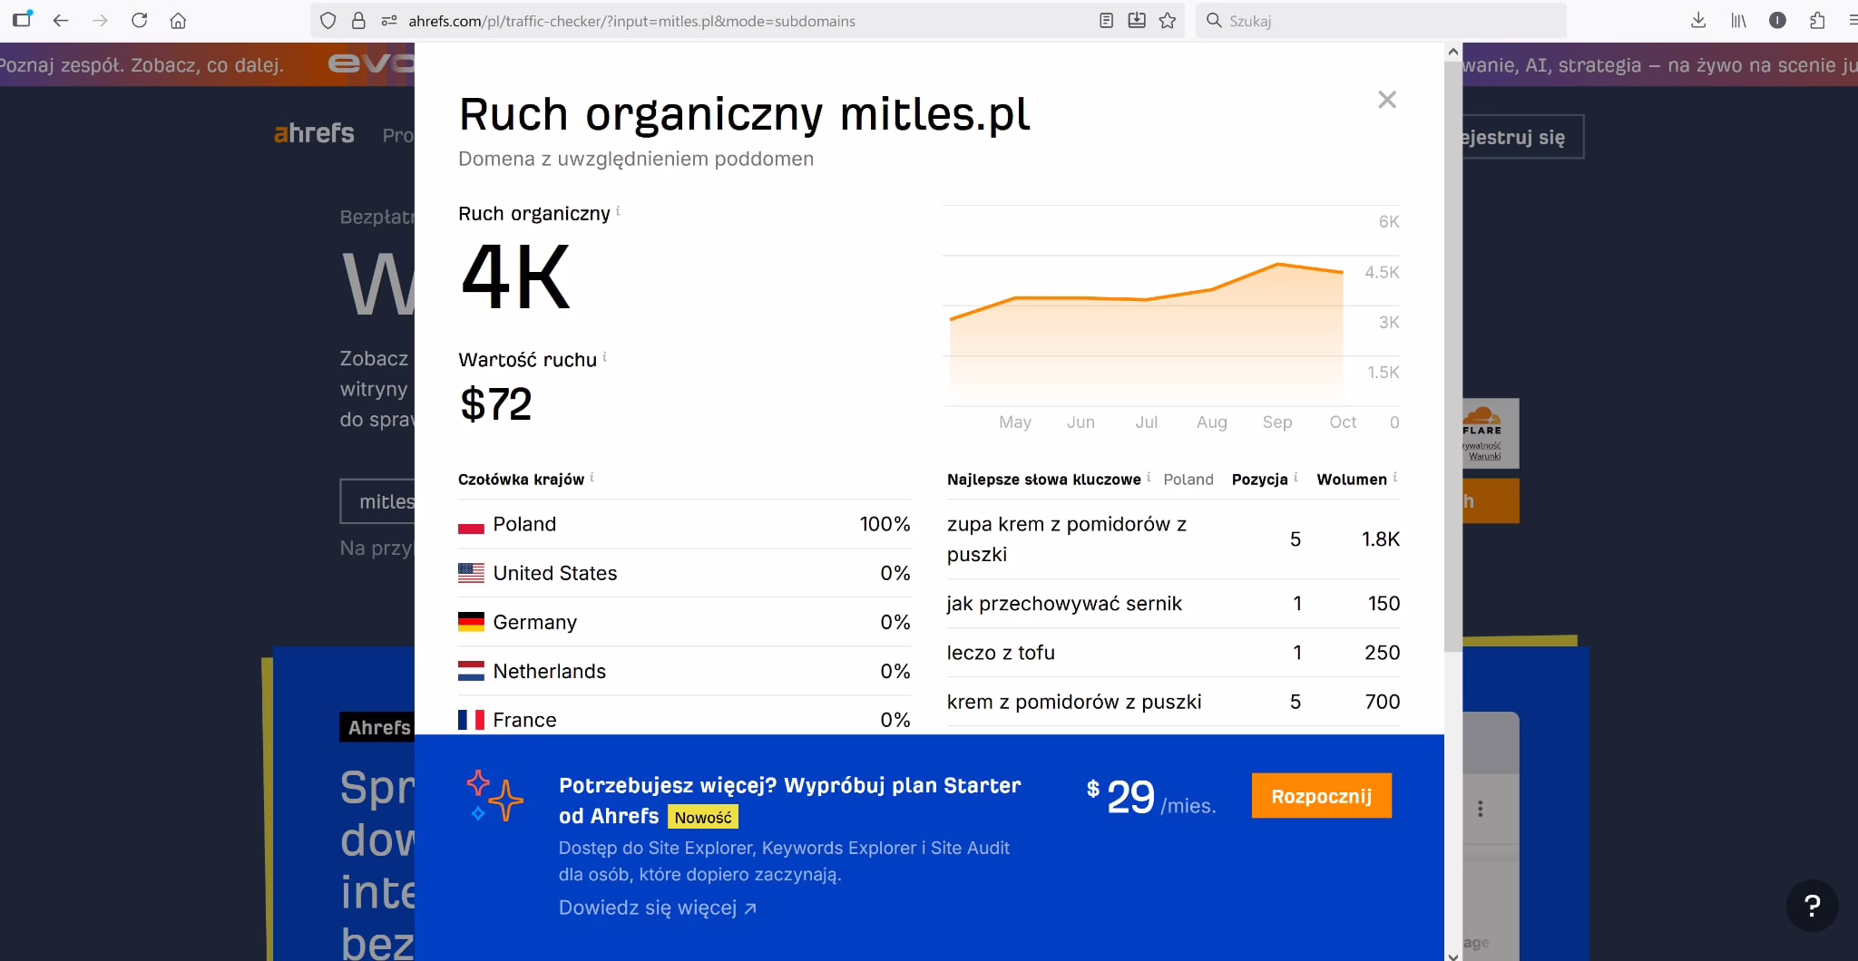Image resolution: width=1858 pixels, height=961 pixels.
Task: Show info tooltip for Ruch organiczny
Action: click(618, 210)
